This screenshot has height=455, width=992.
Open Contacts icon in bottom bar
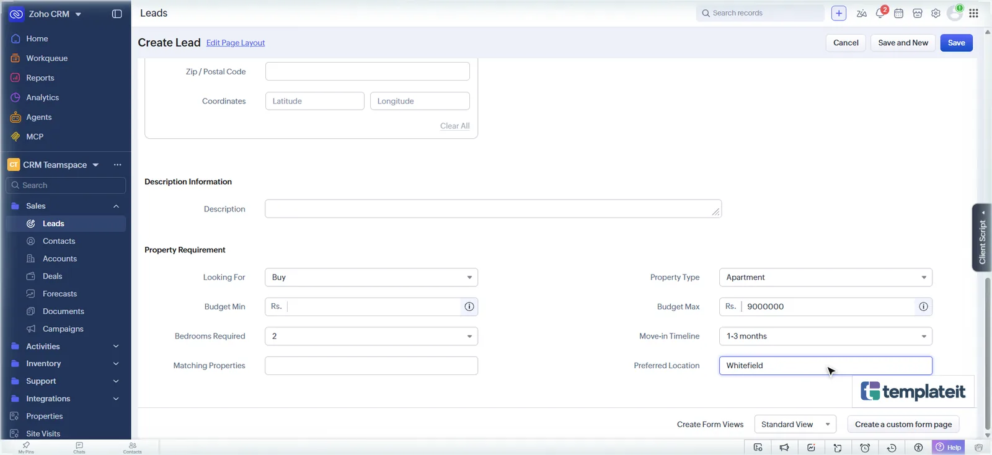tap(132, 447)
